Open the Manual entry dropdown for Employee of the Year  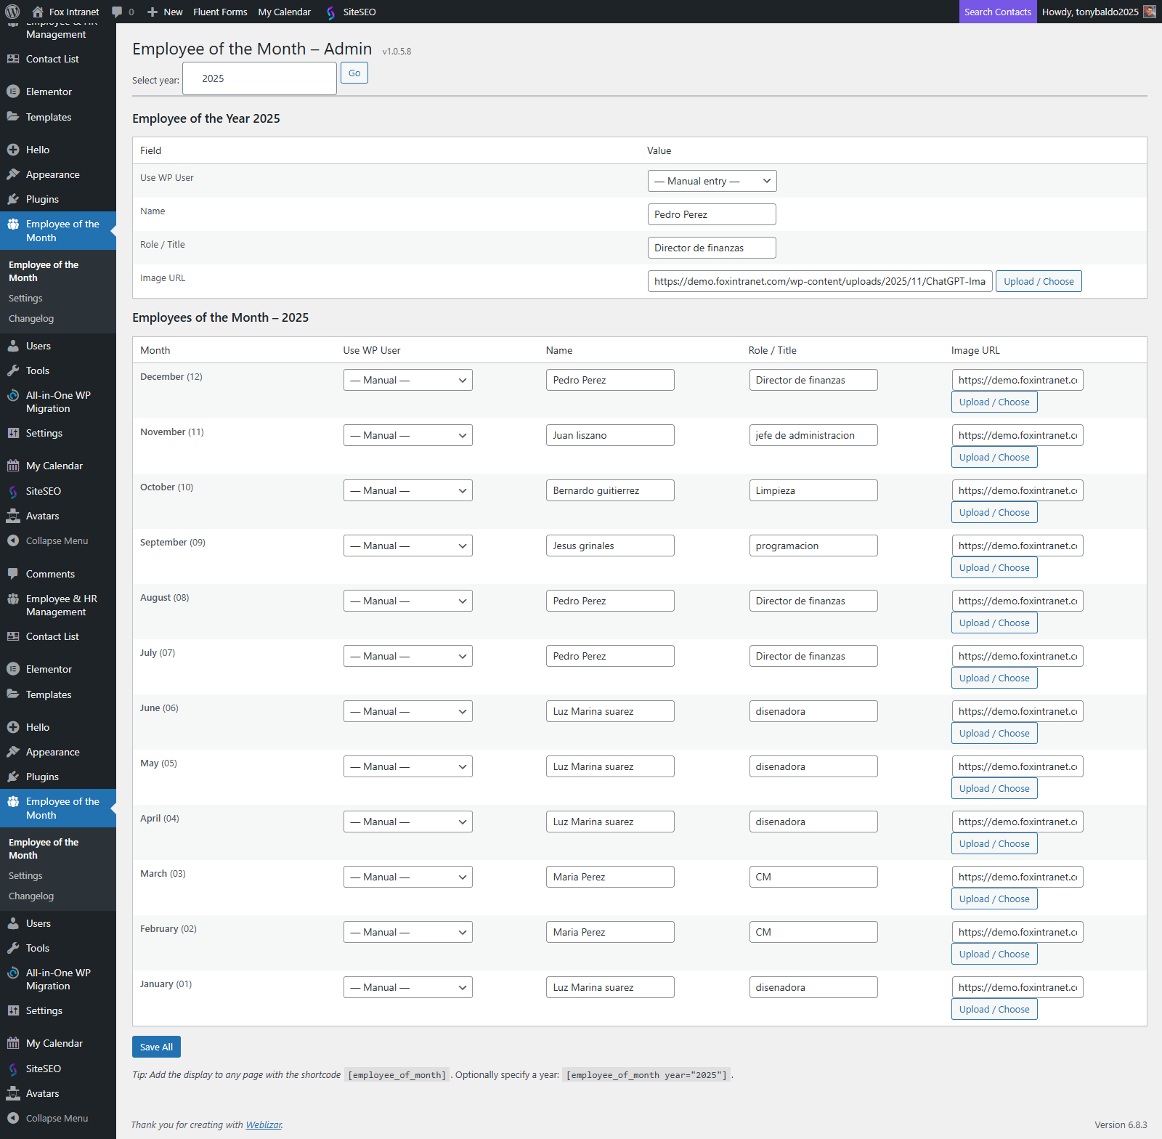pyautogui.click(x=712, y=181)
